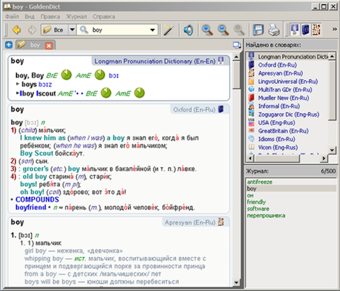This screenshot has width=340, height=291.
Task: Play AmE pronunciation of boy
Action: [100, 75]
